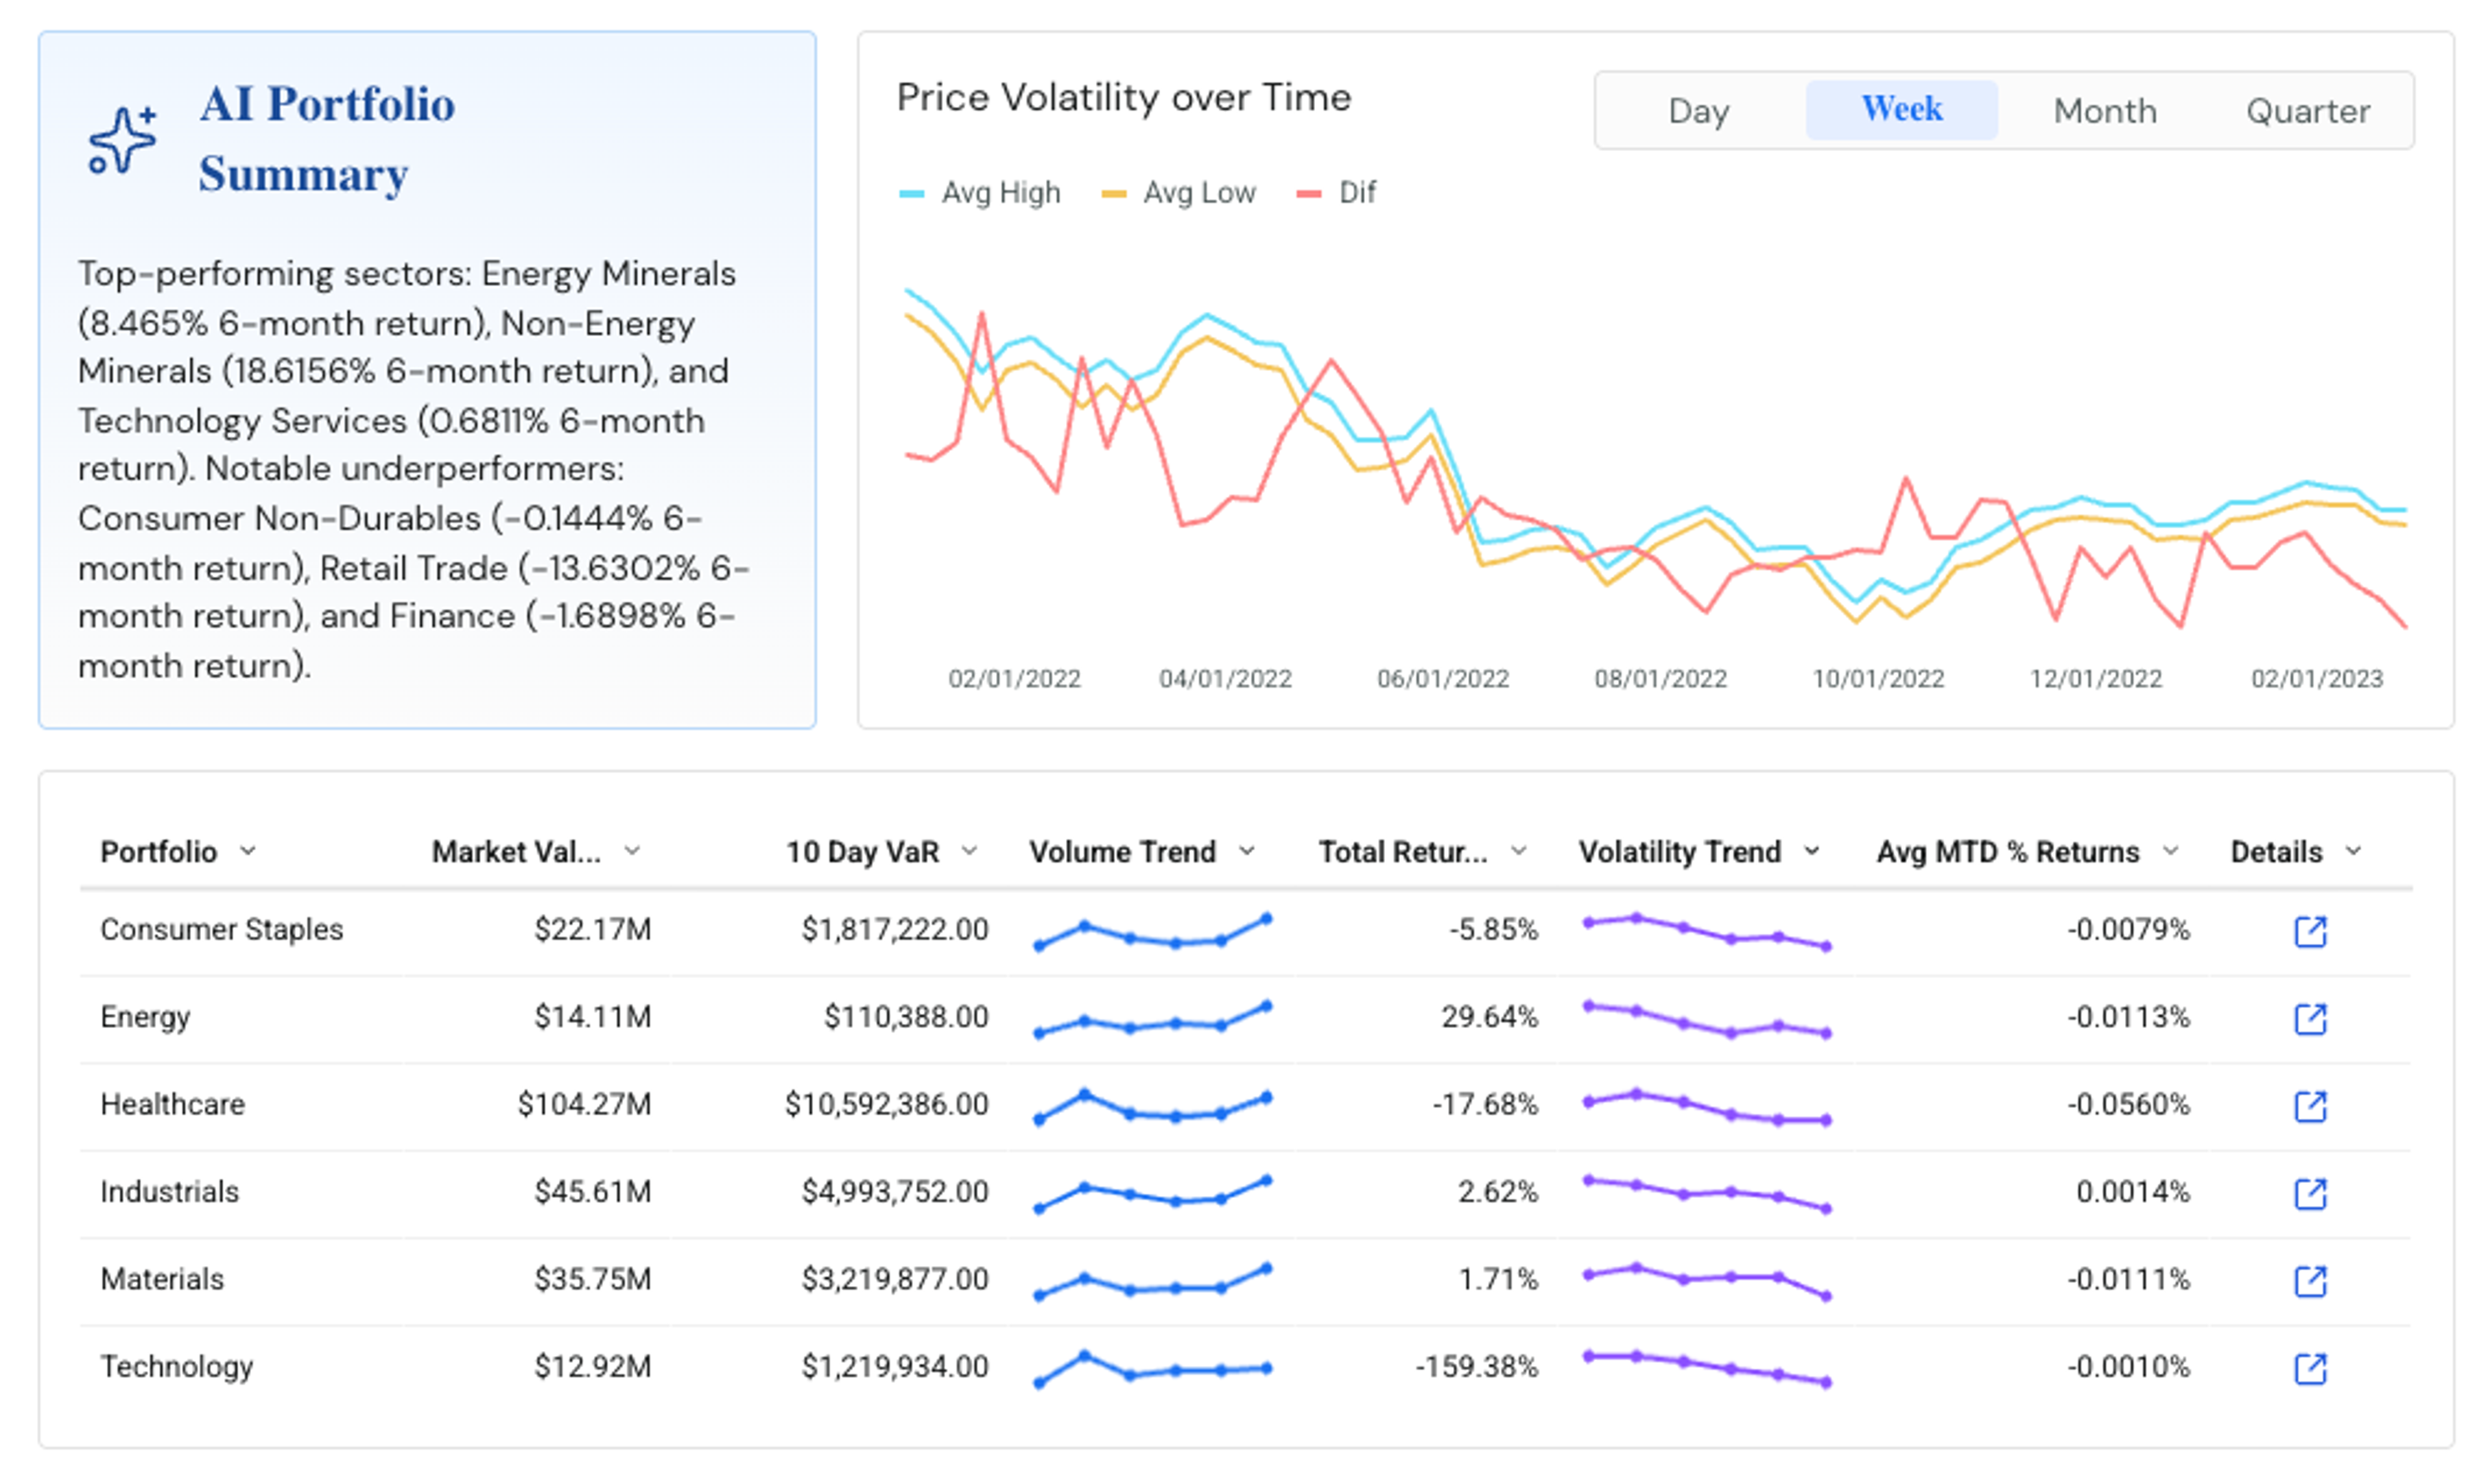Select the Healthcare portfolio name
This screenshot has width=2490, height=1484.
[x=172, y=1104]
